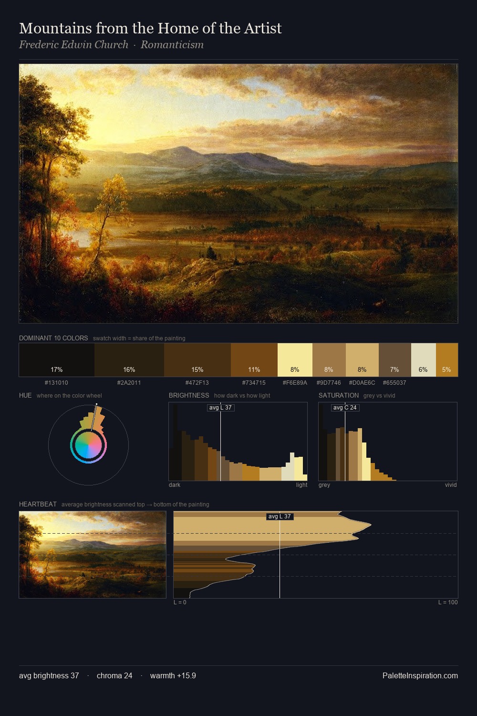Click the title 'Mountains from the Home of the Artist'

150,28
